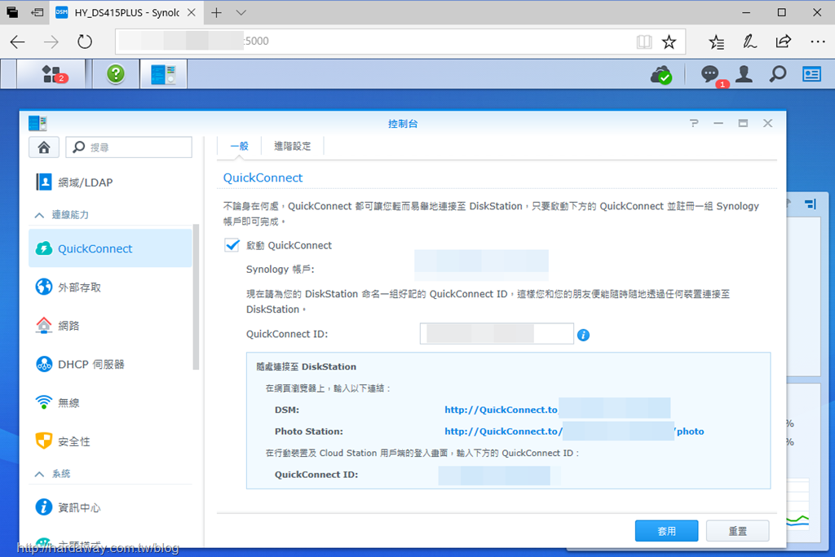Click the sidebar vertical scrollbar

[x=196, y=297]
